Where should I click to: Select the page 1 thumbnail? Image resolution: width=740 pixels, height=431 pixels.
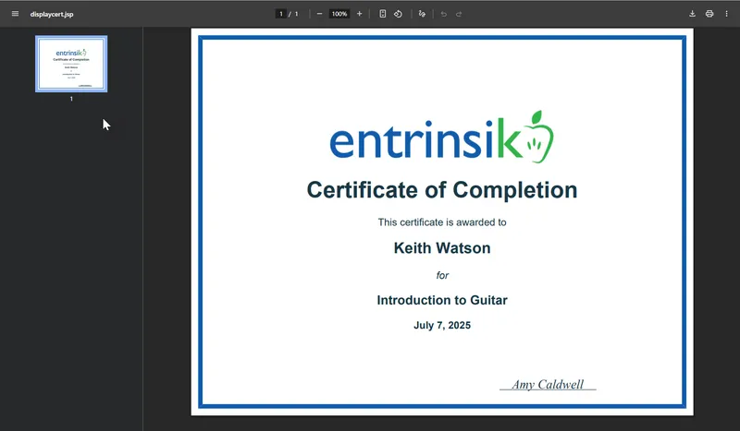[71, 64]
